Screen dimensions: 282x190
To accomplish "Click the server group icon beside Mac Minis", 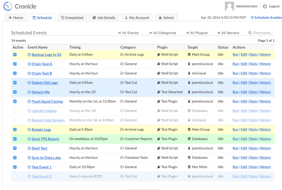I will 189,167.
